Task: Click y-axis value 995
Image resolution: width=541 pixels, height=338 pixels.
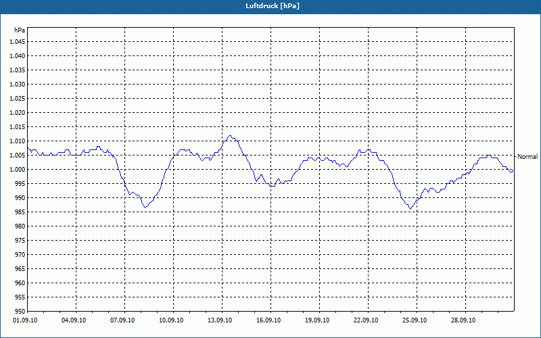Action: coord(20,183)
